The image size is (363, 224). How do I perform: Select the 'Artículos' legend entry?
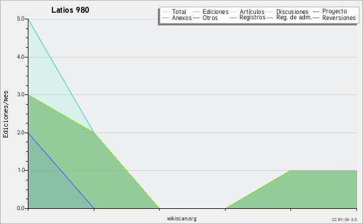coord(247,12)
